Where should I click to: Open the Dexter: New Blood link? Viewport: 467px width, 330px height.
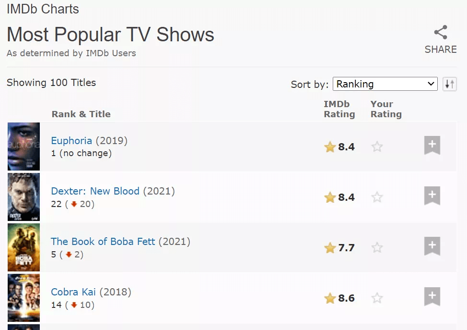click(95, 191)
